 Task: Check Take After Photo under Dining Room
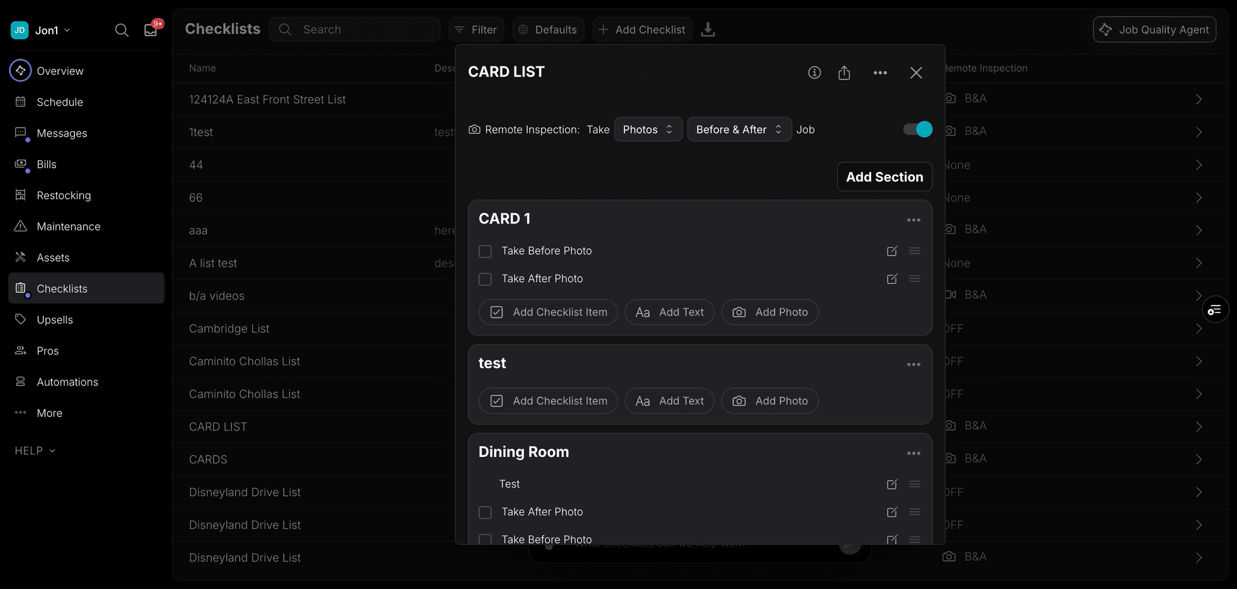coord(485,512)
